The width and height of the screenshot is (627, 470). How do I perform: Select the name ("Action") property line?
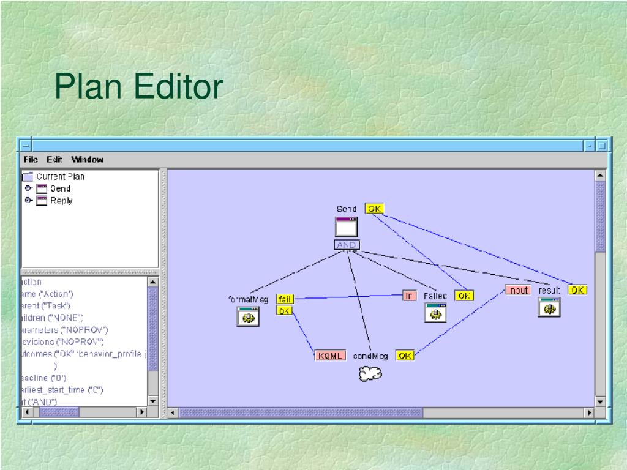48,294
